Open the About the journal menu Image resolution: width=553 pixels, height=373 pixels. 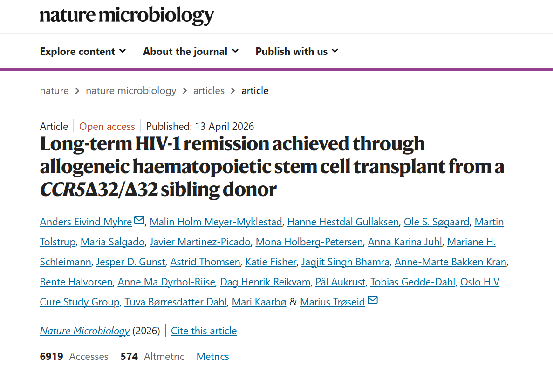(191, 51)
